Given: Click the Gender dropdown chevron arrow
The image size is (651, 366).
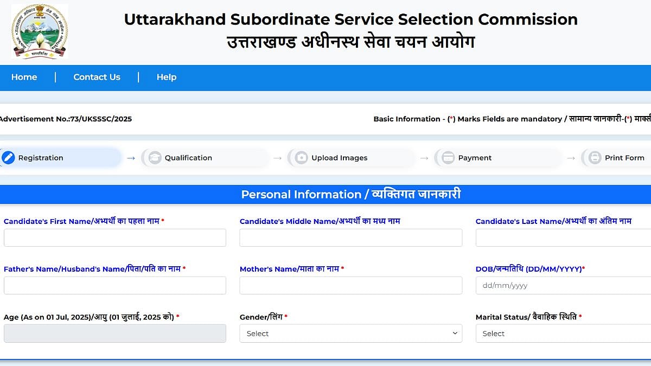Looking at the screenshot, I should tap(455, 333).
